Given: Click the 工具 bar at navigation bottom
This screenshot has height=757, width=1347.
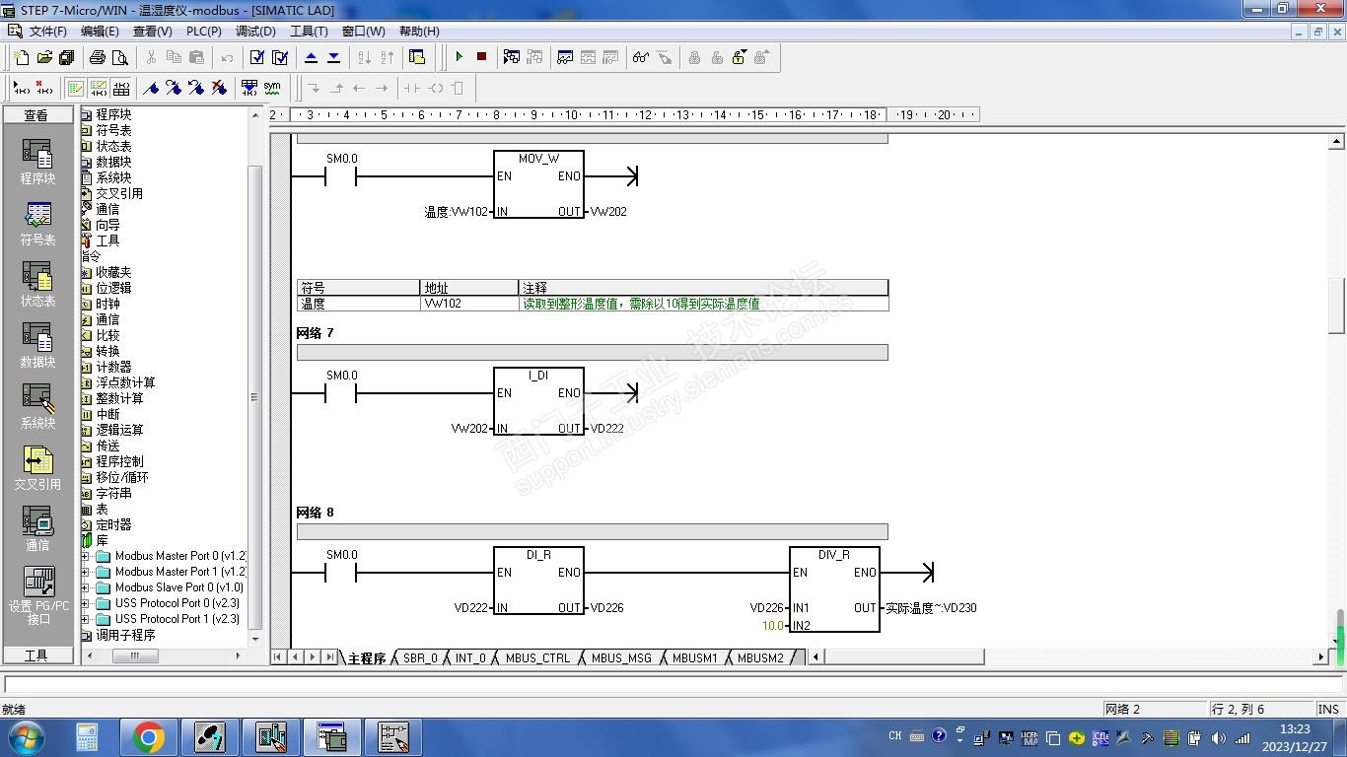Looking at the screenshot, I should [x=37, y=655].
